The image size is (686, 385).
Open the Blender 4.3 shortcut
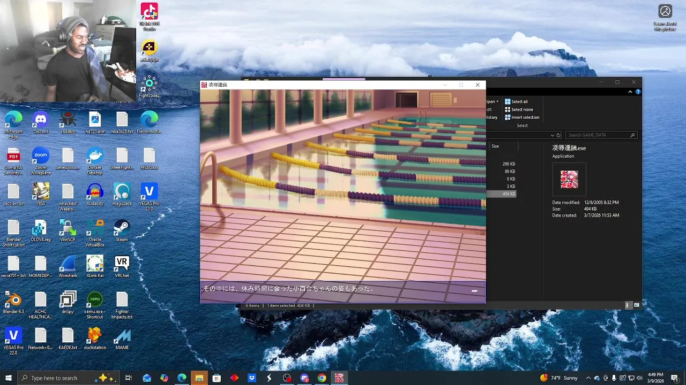pos(13,303)
